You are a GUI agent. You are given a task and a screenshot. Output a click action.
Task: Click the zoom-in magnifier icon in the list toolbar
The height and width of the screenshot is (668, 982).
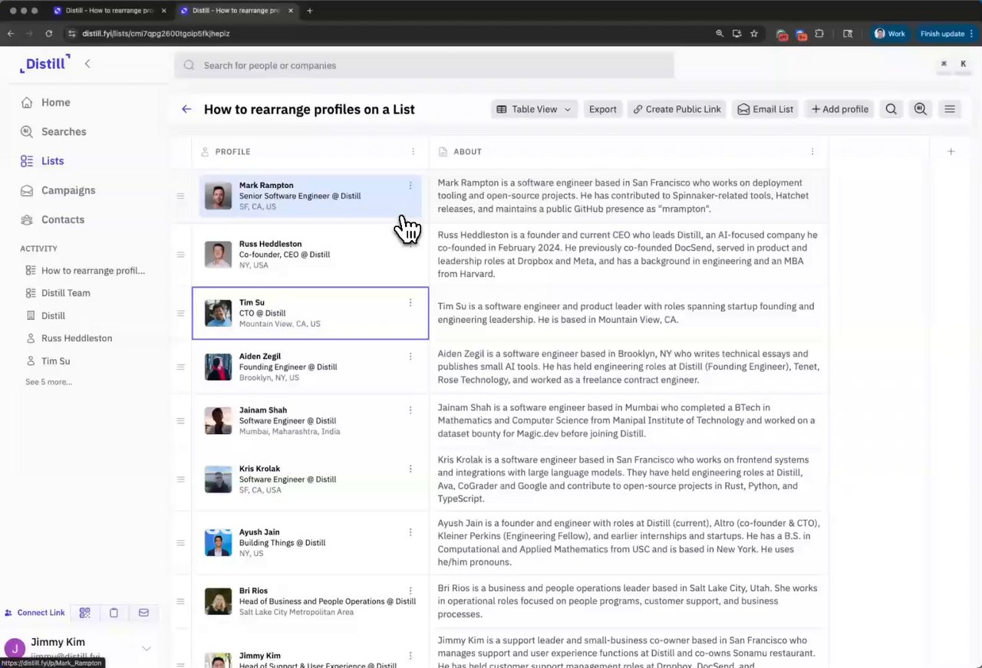pos(920,109)
